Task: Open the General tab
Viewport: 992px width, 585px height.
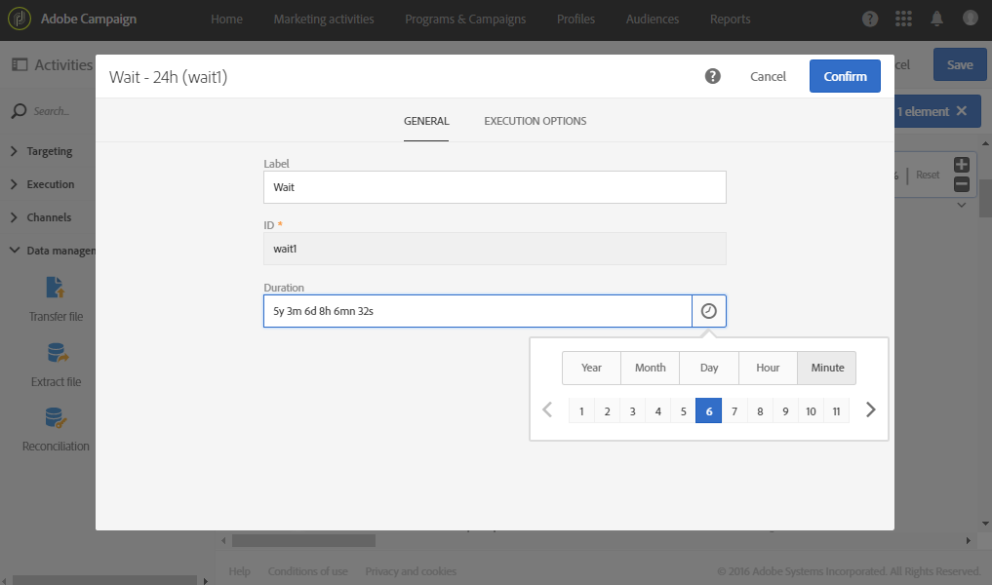Action: [x=426, y=121]
